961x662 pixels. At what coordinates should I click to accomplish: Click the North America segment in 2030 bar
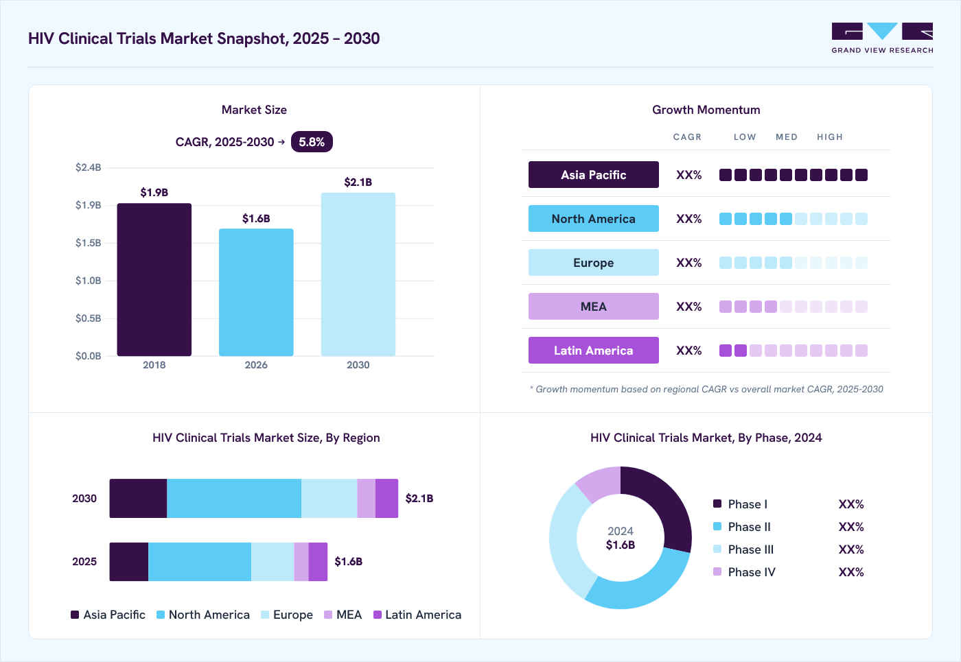pos(234,498)
